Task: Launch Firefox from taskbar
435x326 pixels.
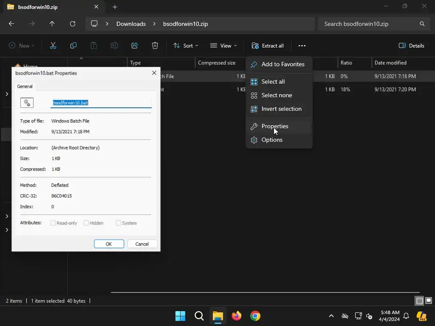Action: coord(236,316)
